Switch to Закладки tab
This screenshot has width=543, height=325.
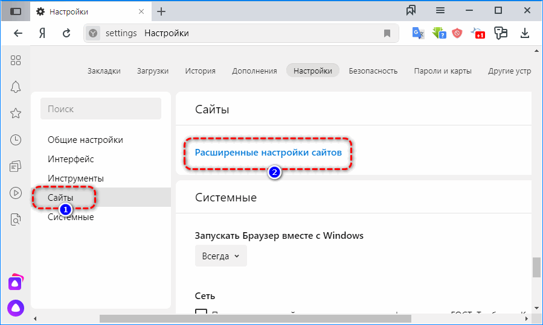click(104, 71)
